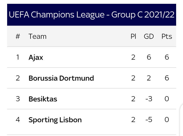Click Besiktas' games played value
Image resolution: width=183 pixels, height=136 pixels.
133,99
